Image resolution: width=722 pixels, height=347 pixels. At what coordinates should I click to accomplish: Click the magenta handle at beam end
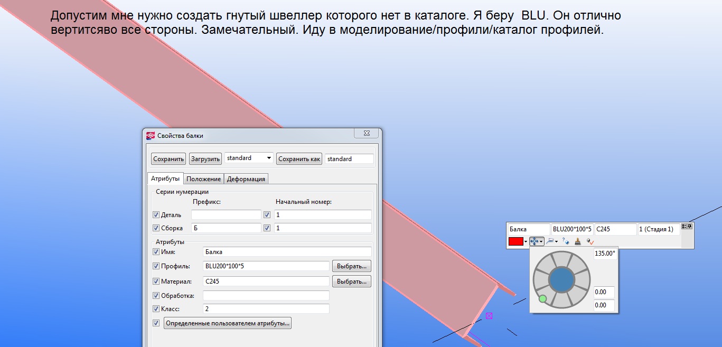489,316
